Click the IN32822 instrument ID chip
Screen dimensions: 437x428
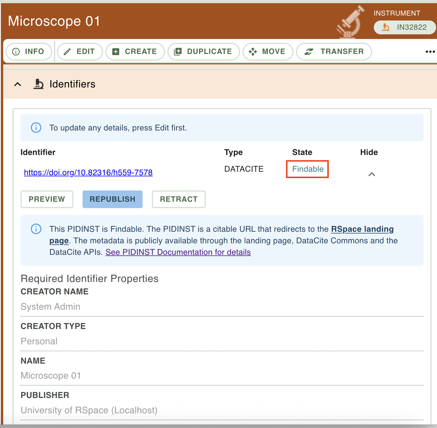(x=405, y=27)
